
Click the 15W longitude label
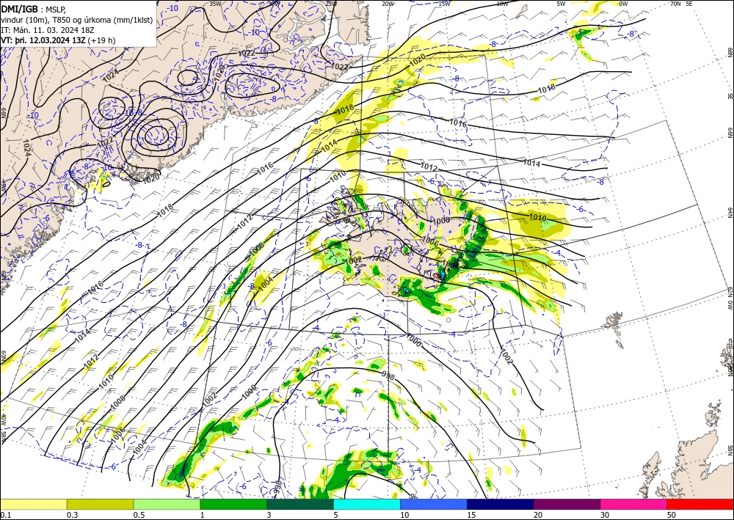[x=444, y=3]
